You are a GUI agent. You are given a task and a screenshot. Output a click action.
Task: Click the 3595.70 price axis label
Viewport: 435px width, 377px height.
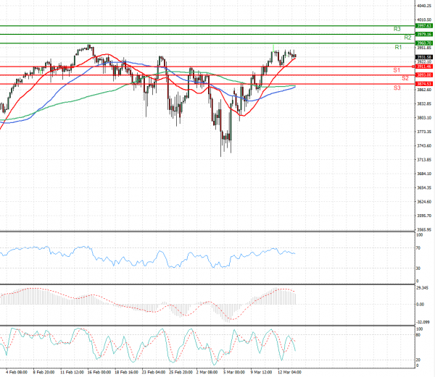click(424, 216)
